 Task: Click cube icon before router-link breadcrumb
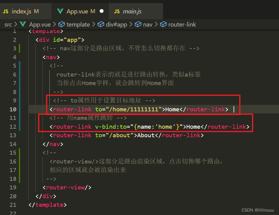pos(163,24)
